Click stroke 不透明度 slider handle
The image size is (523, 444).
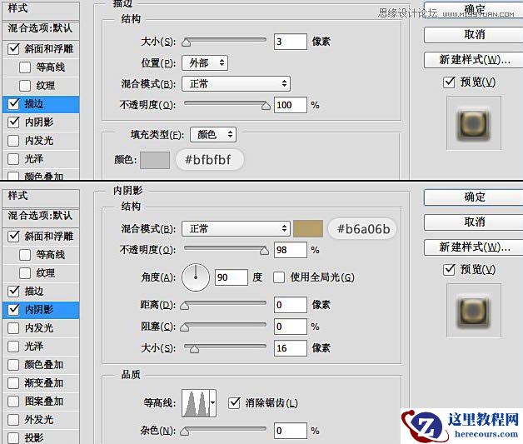click(266, 106)
